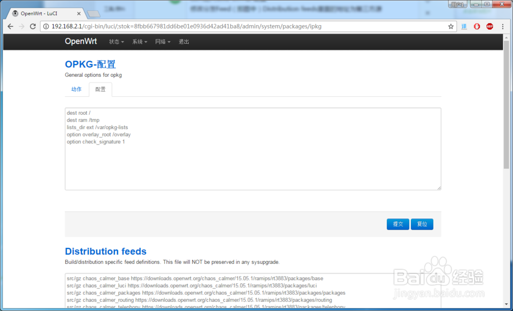Viewport: 513px width, 311px height.
Task: Open the red Opera-style extension icon
Action: click(x=477, y=27)
